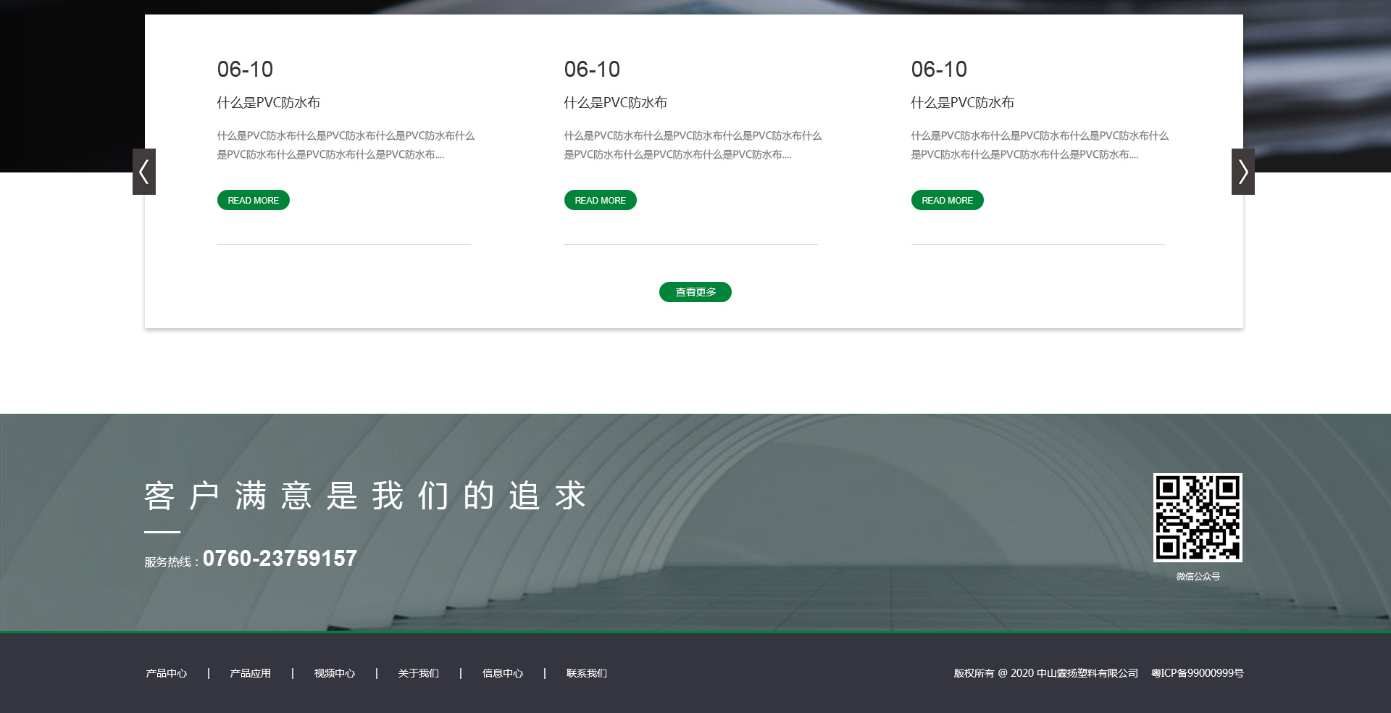Image resolution: width=1391 pixels, height=713 pixels.
Task: Click the 粤ICP备99000999号 registration link
Action: [1197, 673]
